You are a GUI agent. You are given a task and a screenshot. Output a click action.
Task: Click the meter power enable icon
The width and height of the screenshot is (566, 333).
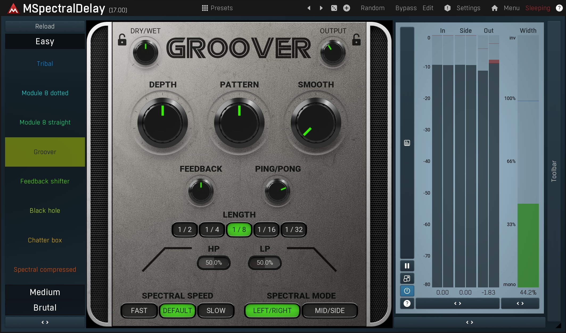click(x=407, y=291)
